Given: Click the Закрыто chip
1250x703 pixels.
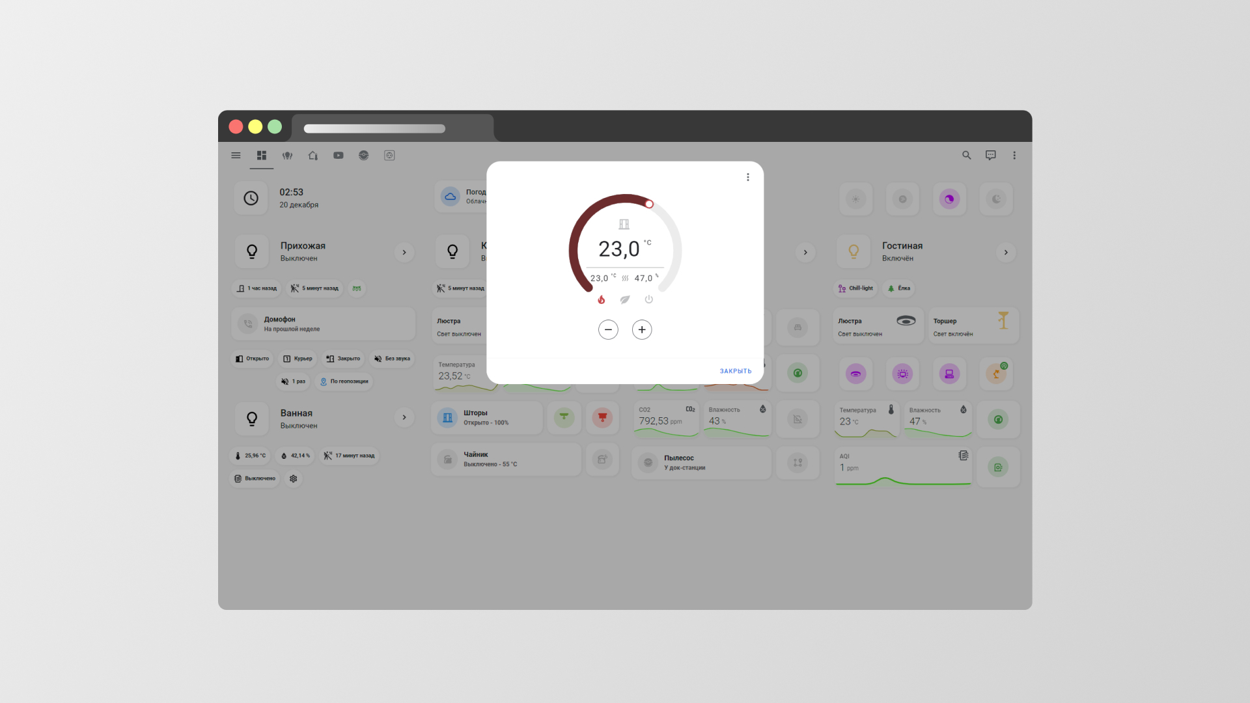Looking at the screenshot, I should [x=343, y=359].
